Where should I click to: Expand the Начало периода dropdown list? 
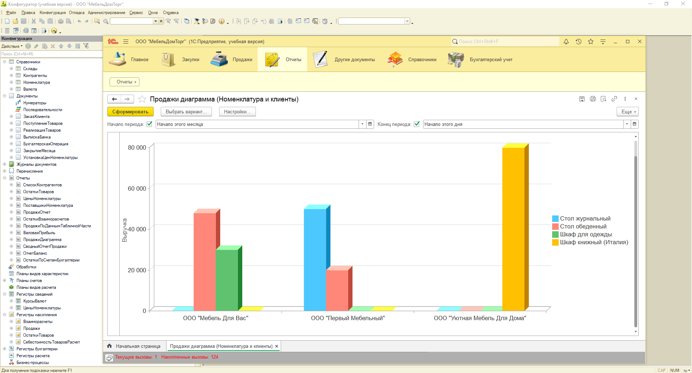pos(362,124)
